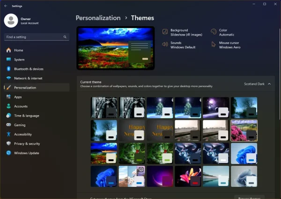Select the tree landscape dark theme, first row
Image resolution: width=281 pixels, height=199 pixels.
pos(244,108)
